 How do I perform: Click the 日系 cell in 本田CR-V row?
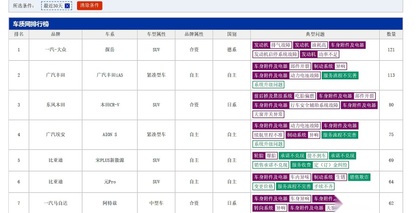click(x=232, y=105)
